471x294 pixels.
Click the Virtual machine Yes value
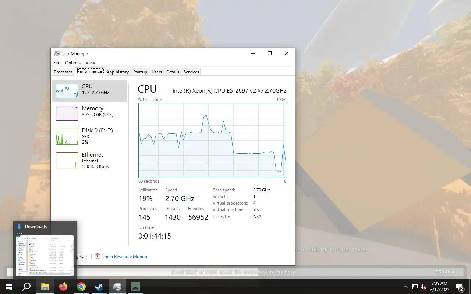256,210
